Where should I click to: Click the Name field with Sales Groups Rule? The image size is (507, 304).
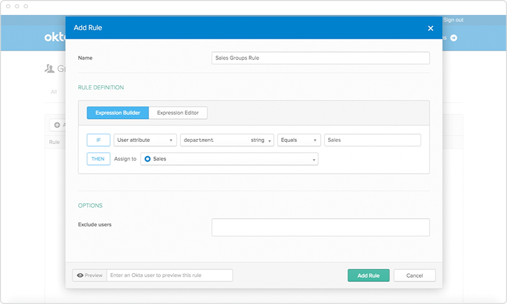(x=320, y=58)
